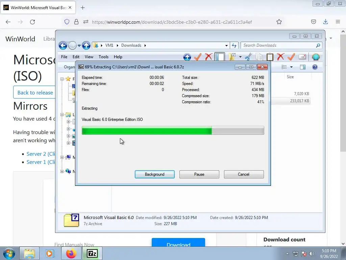
Task: Bookmark the page with the star icon
Action: tap(279, 22)
